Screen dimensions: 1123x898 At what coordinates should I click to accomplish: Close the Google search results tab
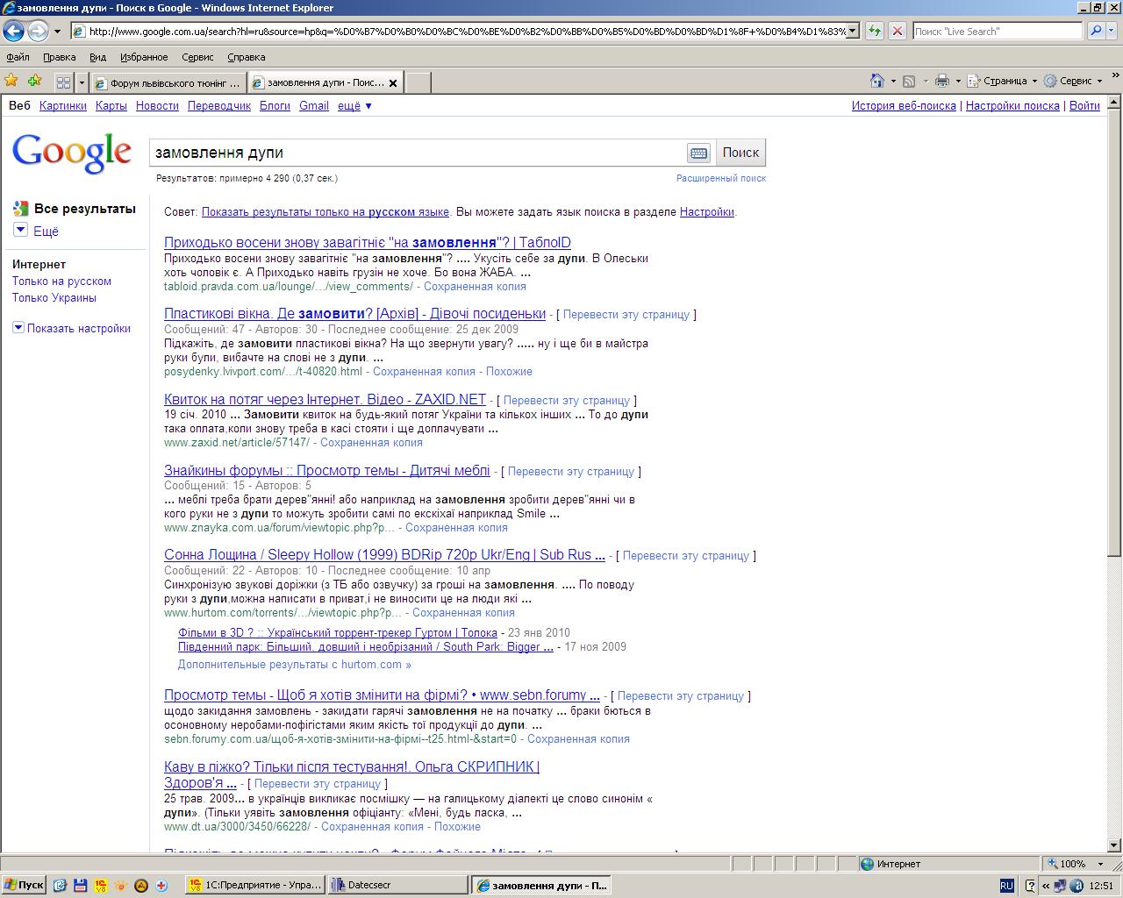(393, 83)
